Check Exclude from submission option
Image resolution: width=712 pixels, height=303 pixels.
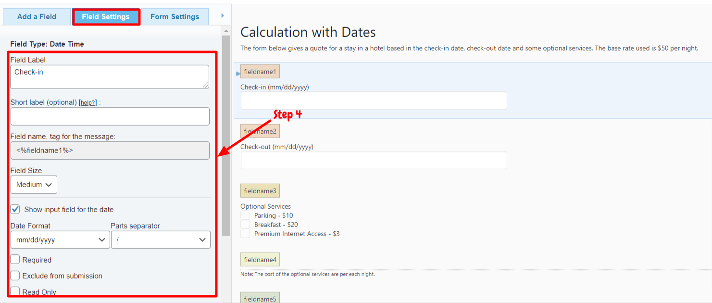[15, 276]
